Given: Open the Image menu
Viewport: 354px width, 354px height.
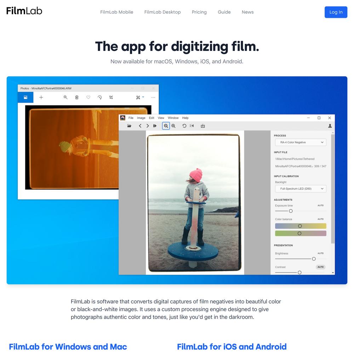Looking at the screenshot, I should point(141,118).
